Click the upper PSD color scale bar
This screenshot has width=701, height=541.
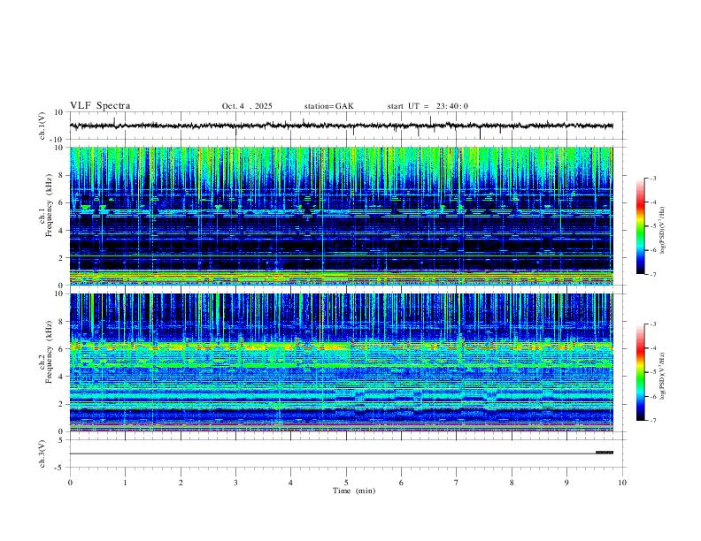(641, 226)
